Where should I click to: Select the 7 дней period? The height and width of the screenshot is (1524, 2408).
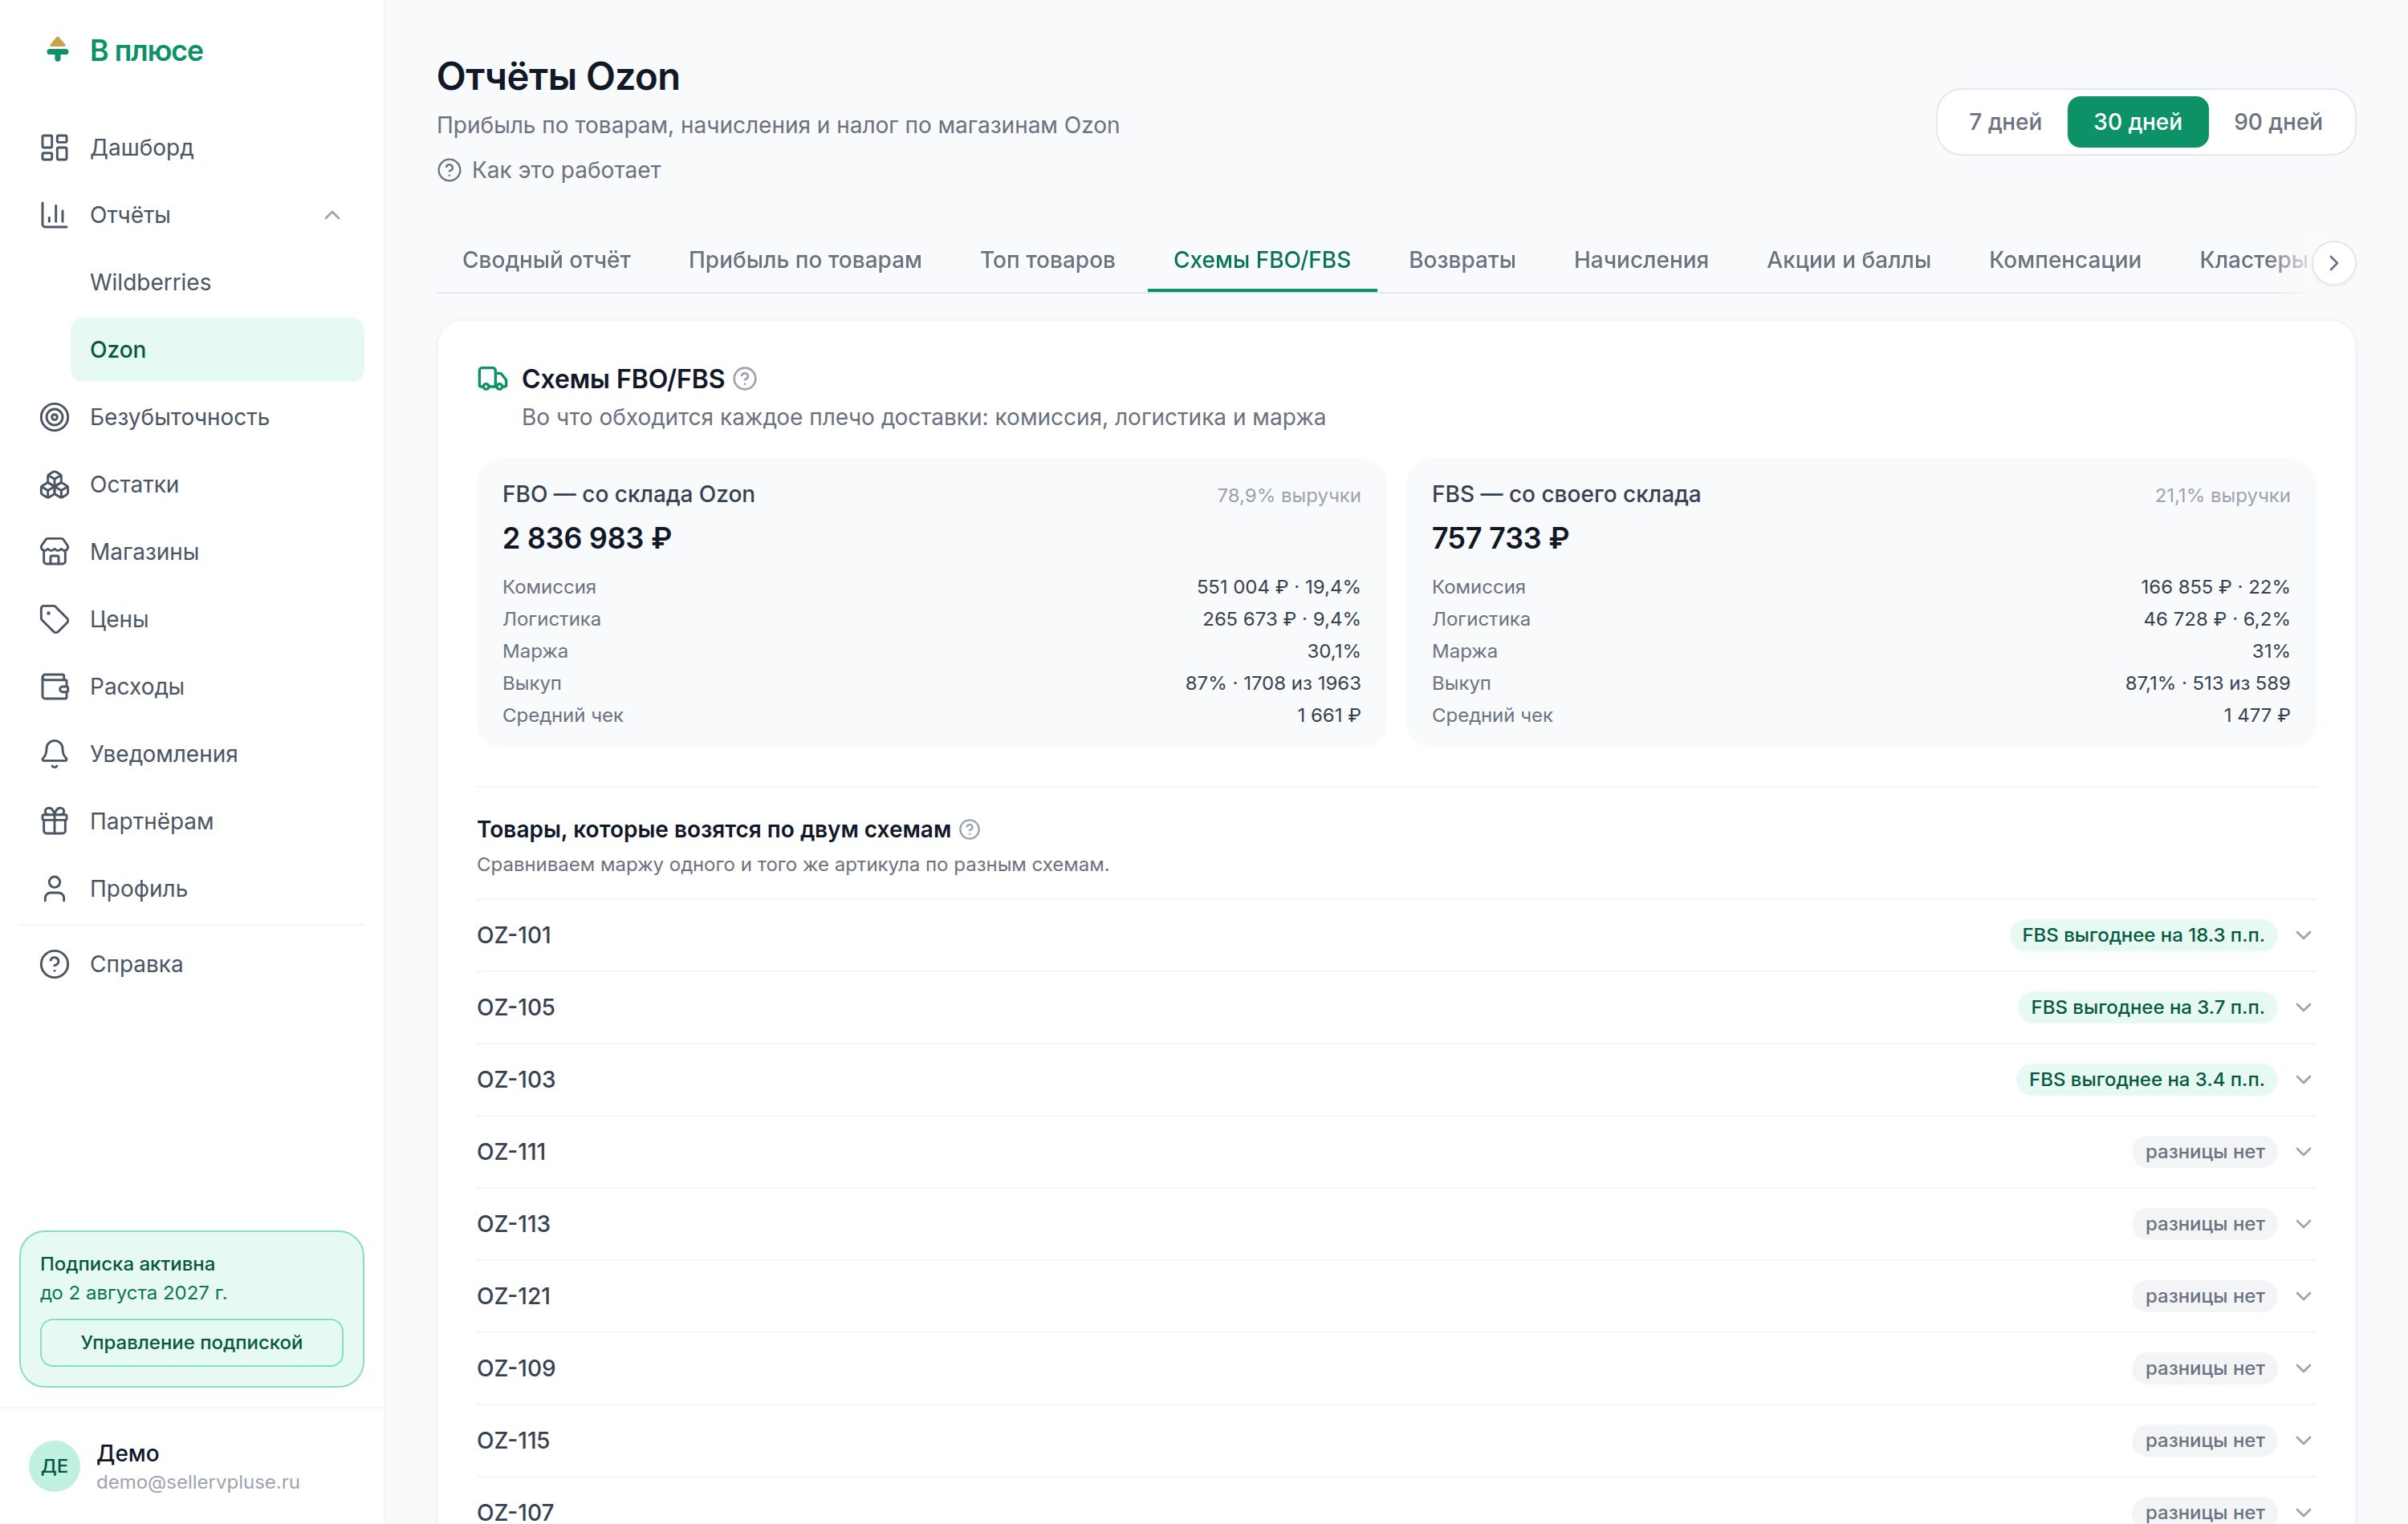tap(2005, 122)
